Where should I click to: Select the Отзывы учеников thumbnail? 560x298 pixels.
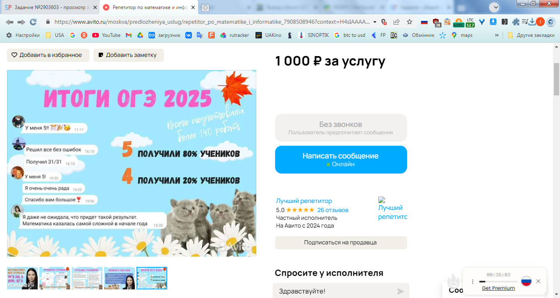pyautogui.click(x=87, y=278)
